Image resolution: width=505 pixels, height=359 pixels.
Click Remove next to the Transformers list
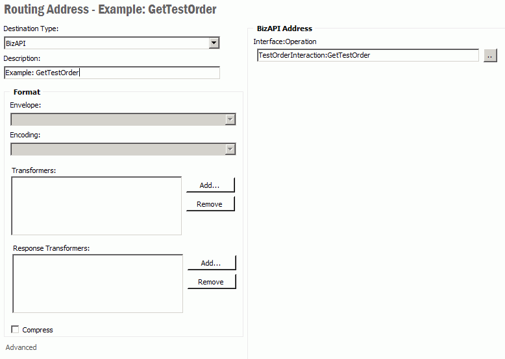tap(210, 204)
